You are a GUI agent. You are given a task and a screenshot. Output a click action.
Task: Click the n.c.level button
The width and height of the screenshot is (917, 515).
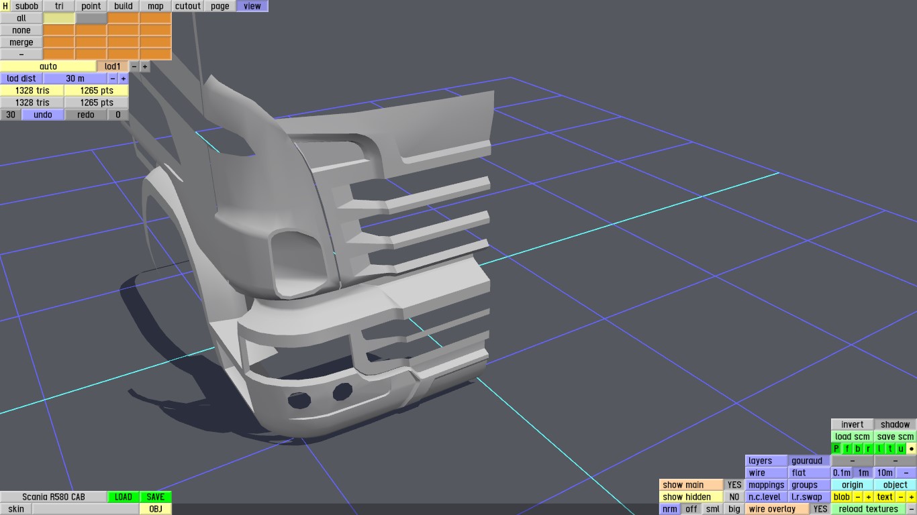coord(767,497)
